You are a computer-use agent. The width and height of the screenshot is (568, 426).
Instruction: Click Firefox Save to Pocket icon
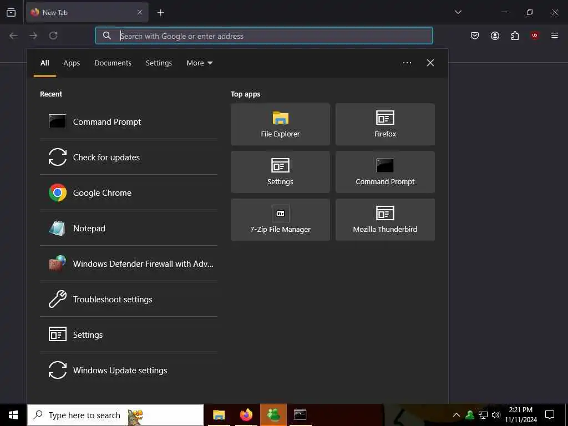(x=475, y=35)
